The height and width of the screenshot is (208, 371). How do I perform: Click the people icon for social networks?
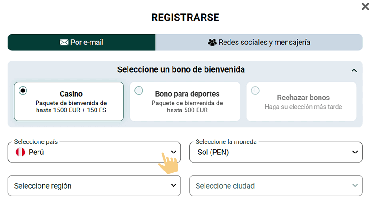click(212, 43)
